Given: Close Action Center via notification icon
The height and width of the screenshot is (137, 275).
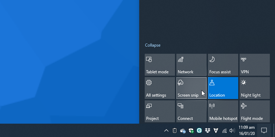Looking at the screenshot, I should [264, 130].
